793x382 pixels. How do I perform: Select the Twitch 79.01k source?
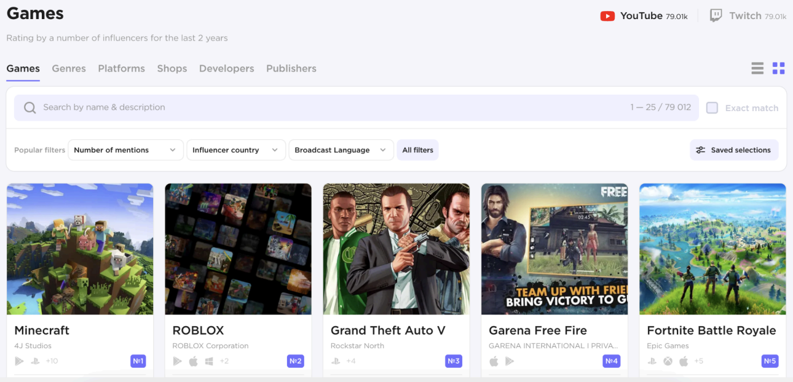click(x=748, y=16)
